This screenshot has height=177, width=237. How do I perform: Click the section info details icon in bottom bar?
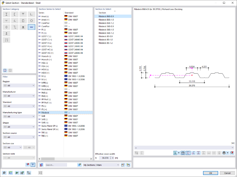click(40, 173)
